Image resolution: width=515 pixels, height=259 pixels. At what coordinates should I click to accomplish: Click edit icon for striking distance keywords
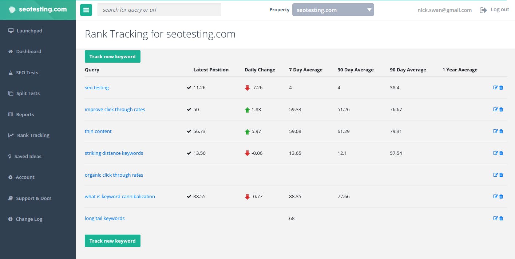pos(495,153)
